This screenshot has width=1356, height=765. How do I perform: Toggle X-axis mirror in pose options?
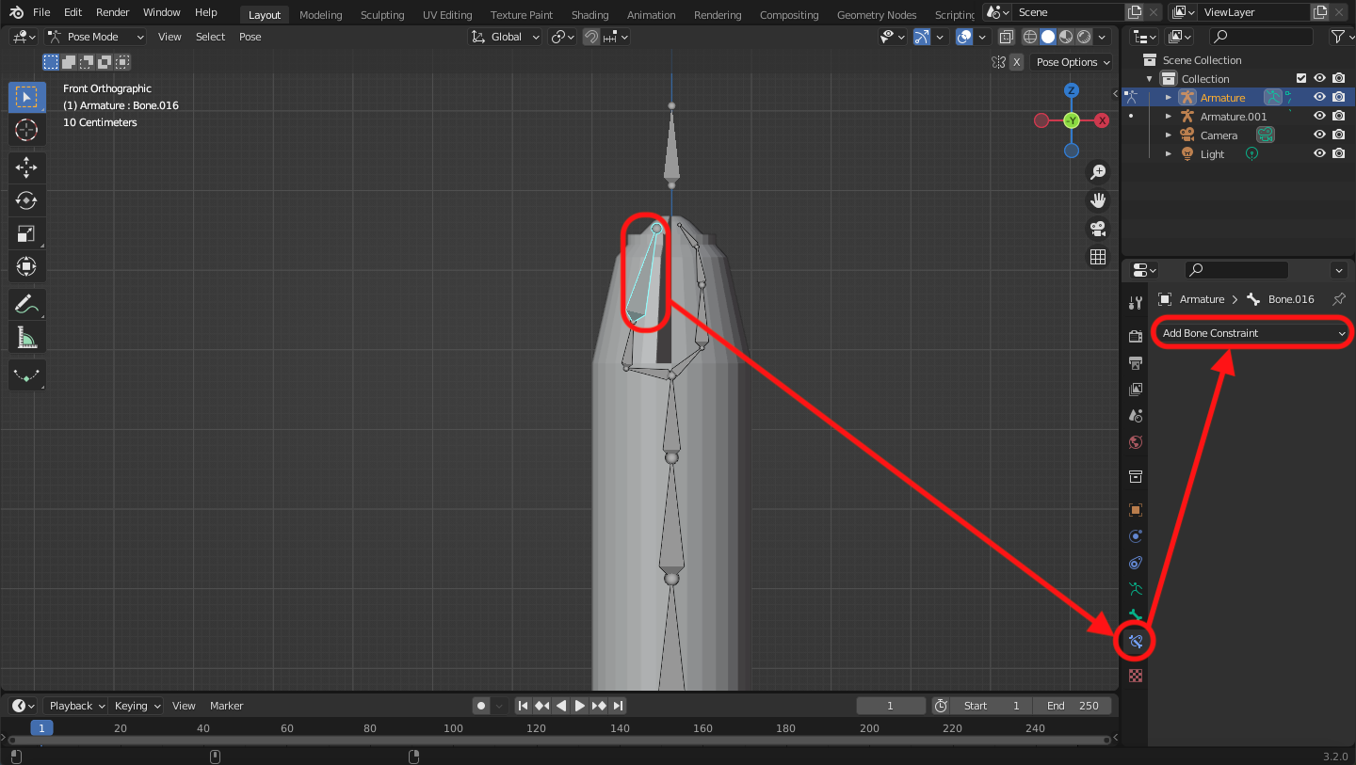point(1016,62)
